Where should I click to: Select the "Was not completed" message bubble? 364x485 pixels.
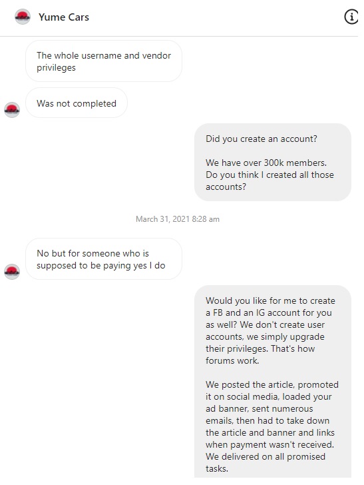click(x=77, y=103)
